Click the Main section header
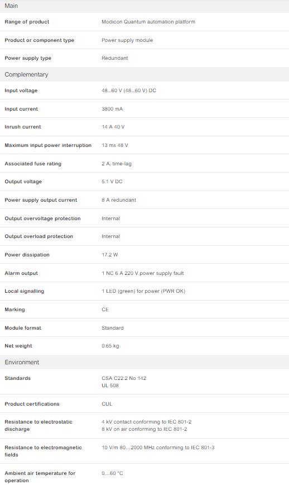 (x=144, y=6)
